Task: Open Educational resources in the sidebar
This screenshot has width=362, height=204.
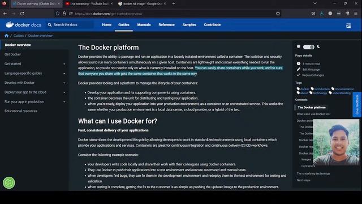Action: click(x=21, y=111)
